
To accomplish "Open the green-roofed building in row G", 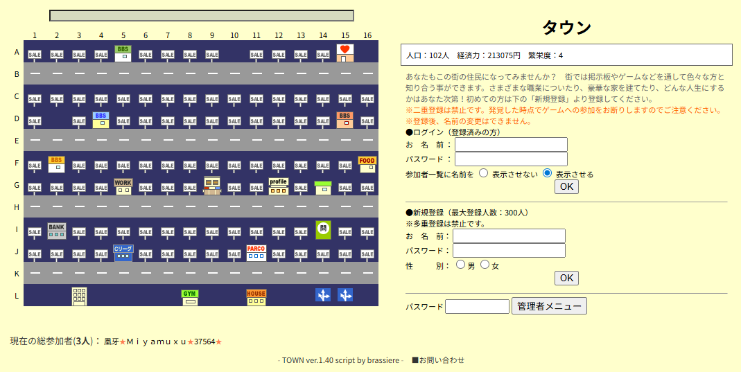I will tap(323, 188).
